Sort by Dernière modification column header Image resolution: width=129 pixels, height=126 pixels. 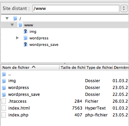point(121,67)
